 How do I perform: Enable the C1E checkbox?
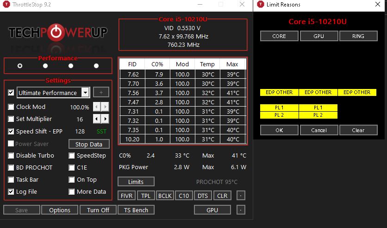point(72,167)
